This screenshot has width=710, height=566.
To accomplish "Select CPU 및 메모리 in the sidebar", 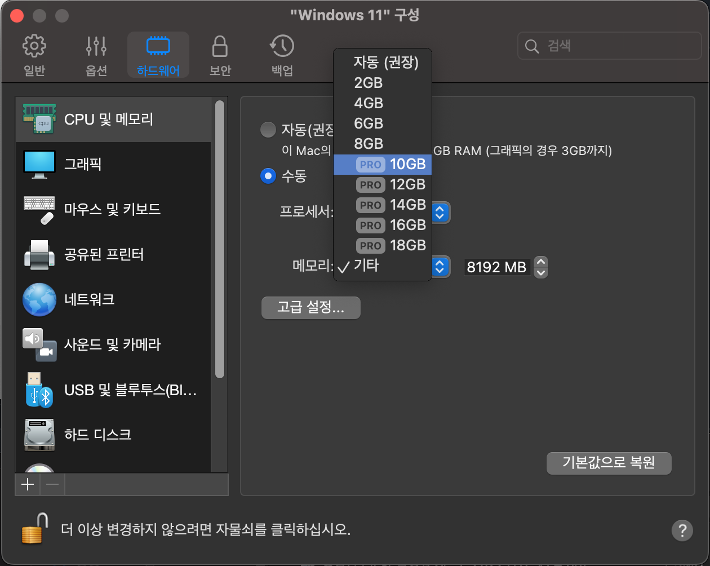I will pyautogui.click(x=113, y=119).
